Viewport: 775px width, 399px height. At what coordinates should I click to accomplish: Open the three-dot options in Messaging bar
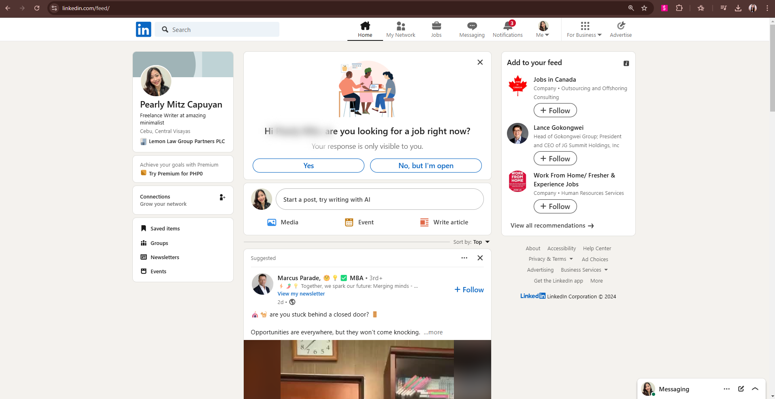click(727, 389)
